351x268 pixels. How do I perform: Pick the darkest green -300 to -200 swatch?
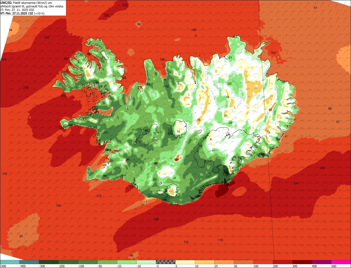click(x=49, y=262)
